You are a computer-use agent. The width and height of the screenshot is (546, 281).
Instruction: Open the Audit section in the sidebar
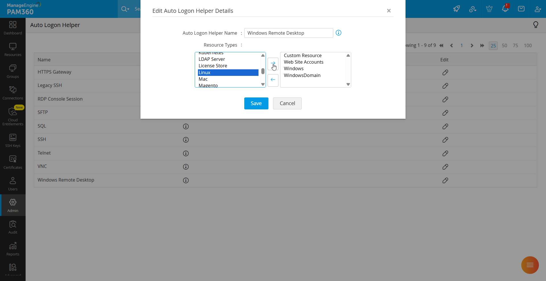[13, 226]
